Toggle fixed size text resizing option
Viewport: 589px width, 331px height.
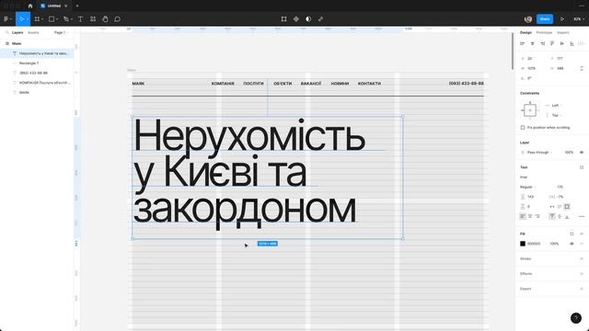point(567,206)
